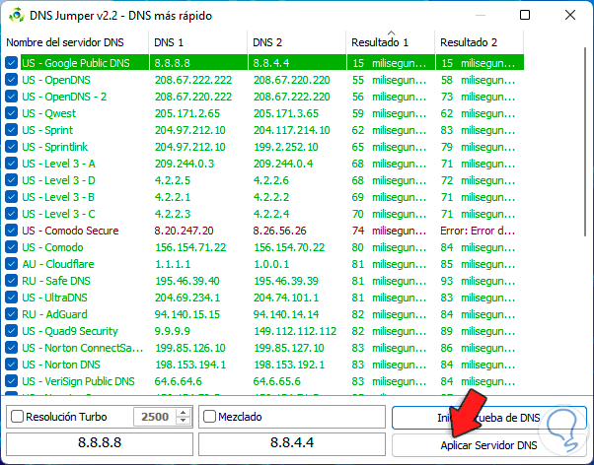This screenshot has width=594, height=465.
Task: Select the US - UltraDNS row
Action: click(x=264, y=297)
